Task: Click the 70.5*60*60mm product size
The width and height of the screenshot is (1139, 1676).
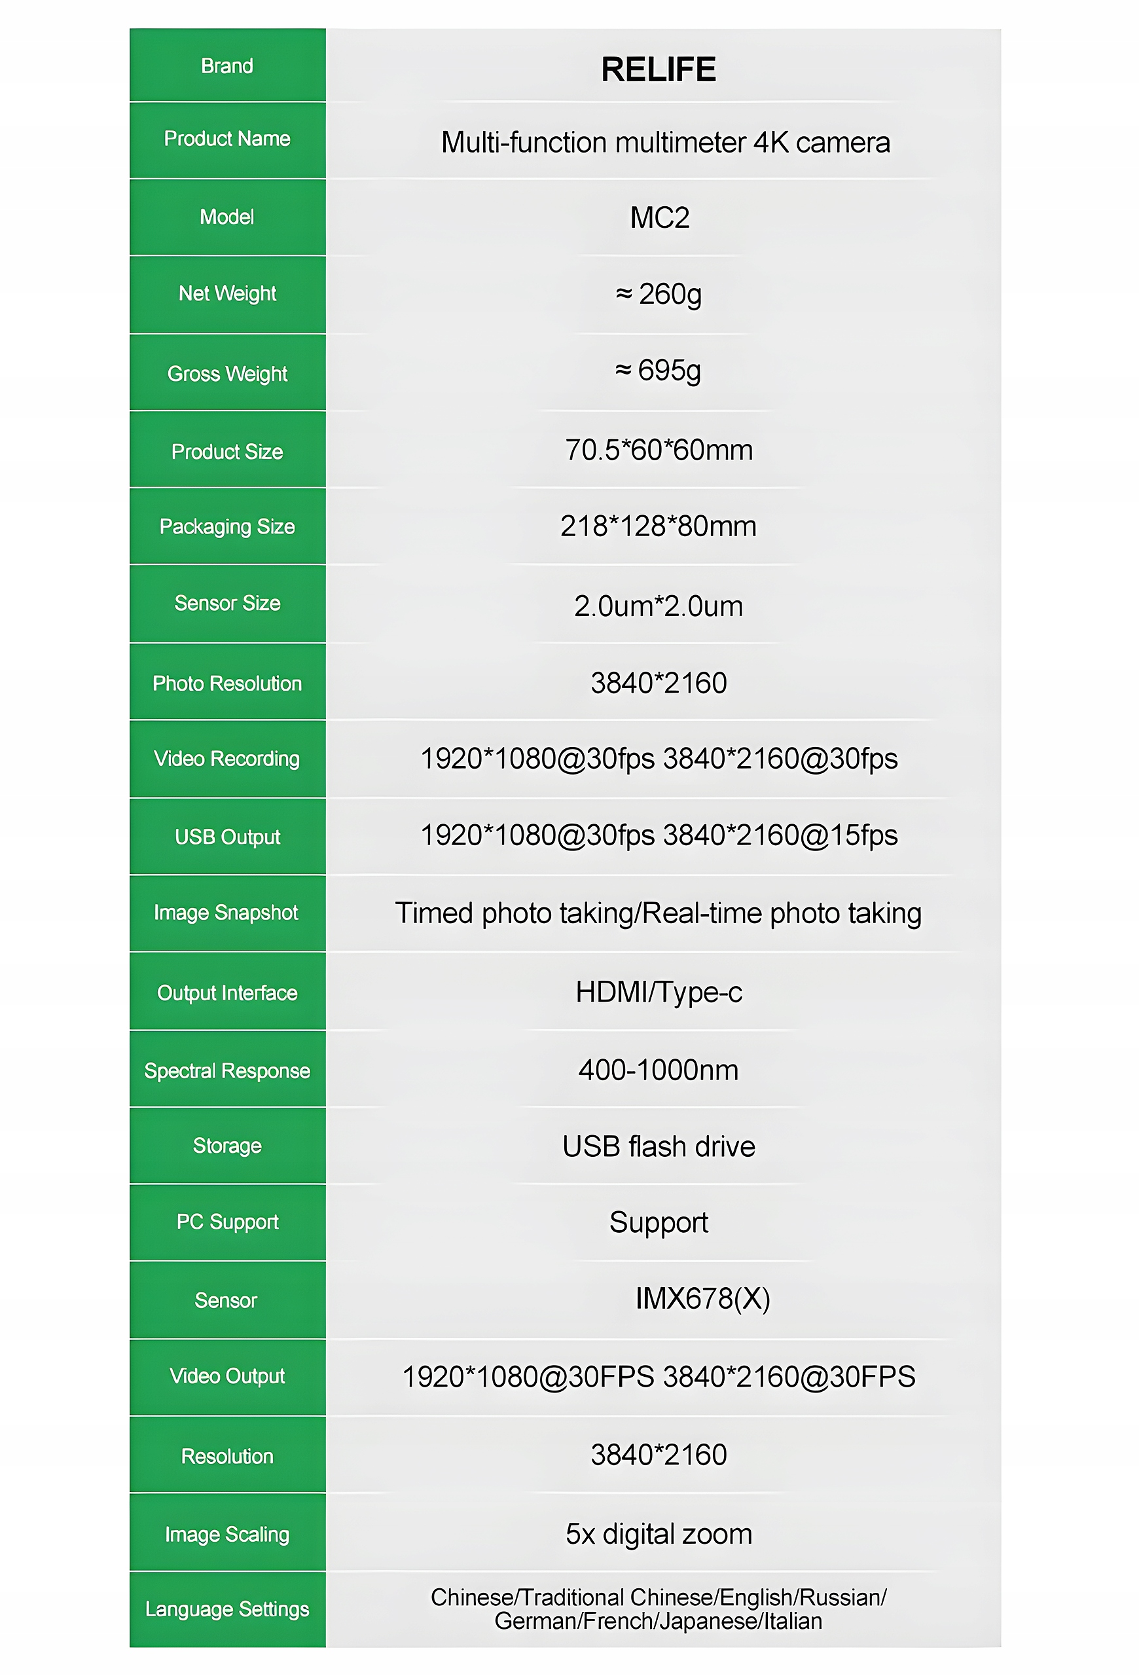Action: pos(659,450)
